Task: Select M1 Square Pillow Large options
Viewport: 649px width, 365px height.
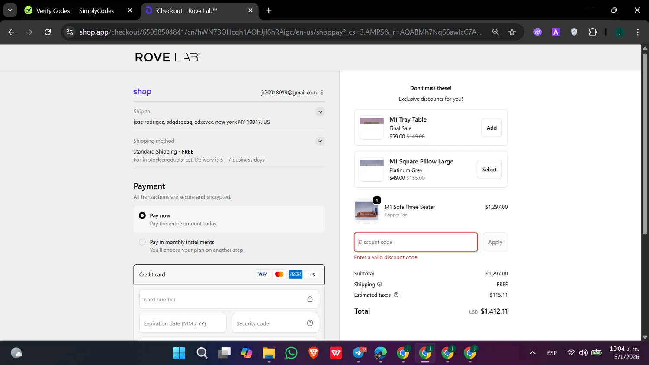Action: click(x=489, y=170)
